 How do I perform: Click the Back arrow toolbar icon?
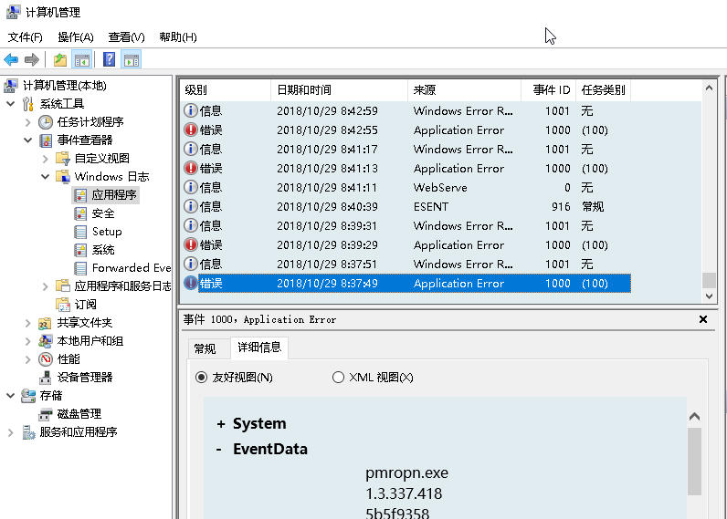coord(11,59)
